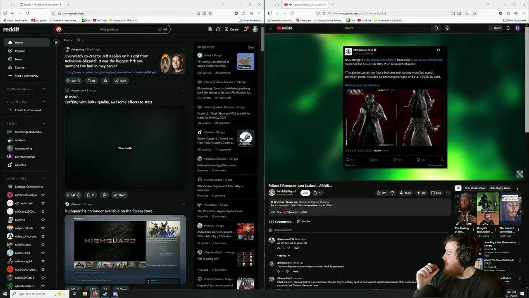
Task: Expand 4 replies under jasonarnold727 comment
Action: [x=284, y=255]
